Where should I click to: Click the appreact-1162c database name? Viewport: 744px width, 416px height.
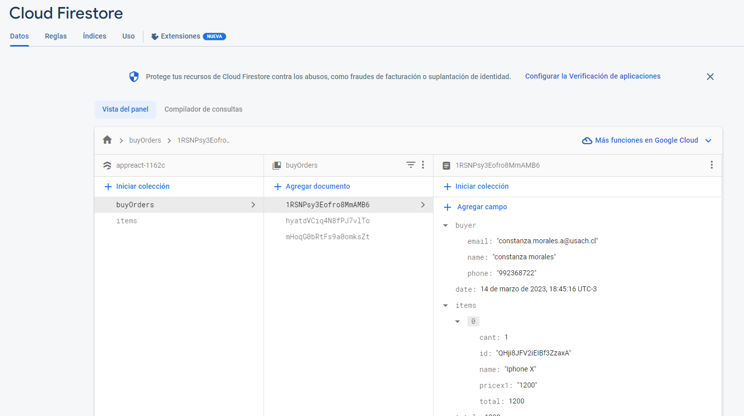pos(140,165)
